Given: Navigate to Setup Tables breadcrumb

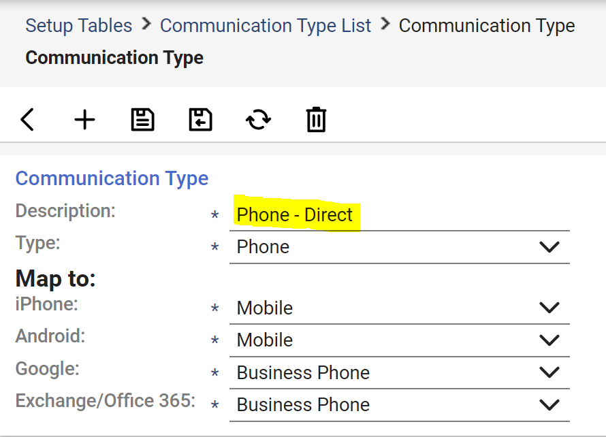Looking at the screenshot, I should tap(79, 25).
